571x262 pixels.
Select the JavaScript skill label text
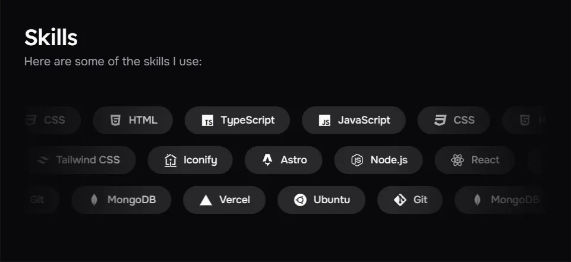(x=364, y=120)
